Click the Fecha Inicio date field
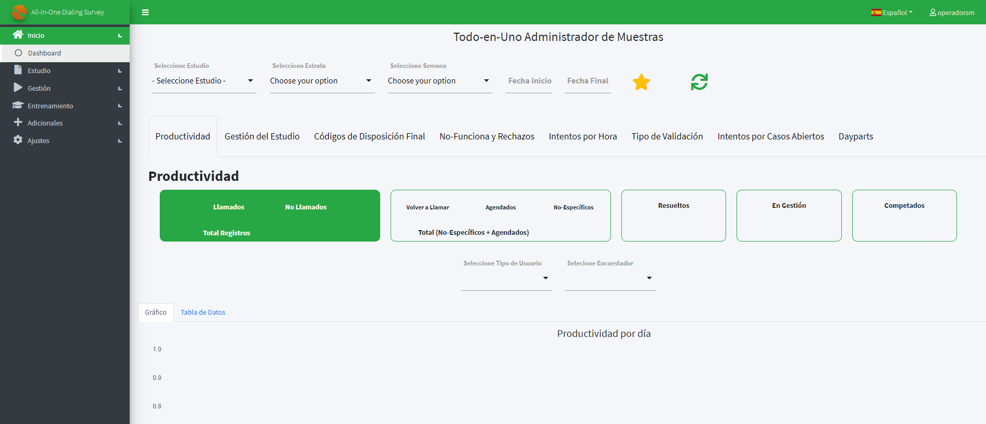The width and height of the screenshot is (986, 424). pyautogui.click(x=529, y=81)
